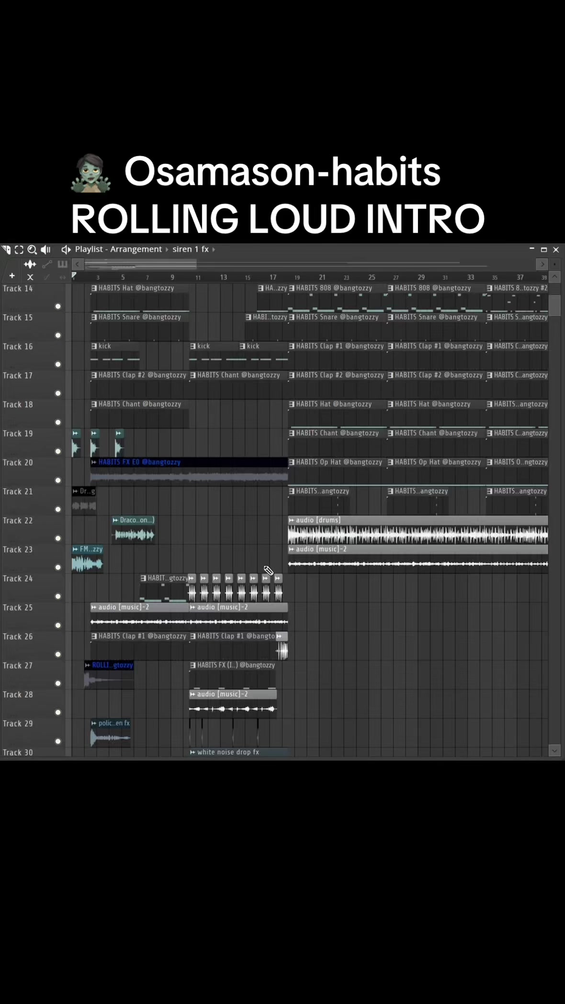The height and width of the screenshot is (1004, 565).
Task: Focus pattern clips using piano keys icon
Action: (62, 264)
